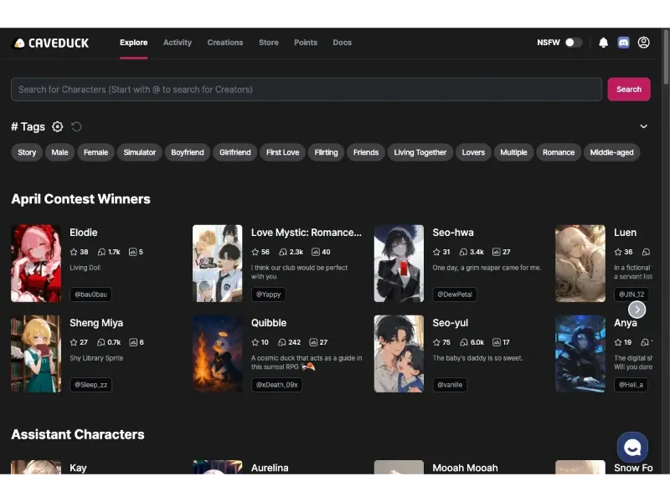Open the Quibble character thumbnail
Viewport: 670px width, 502px height.
point(218,353)
